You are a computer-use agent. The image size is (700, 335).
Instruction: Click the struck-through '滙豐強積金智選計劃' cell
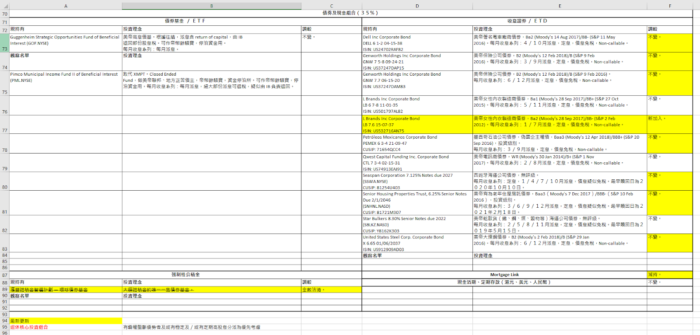click(66, 290)
